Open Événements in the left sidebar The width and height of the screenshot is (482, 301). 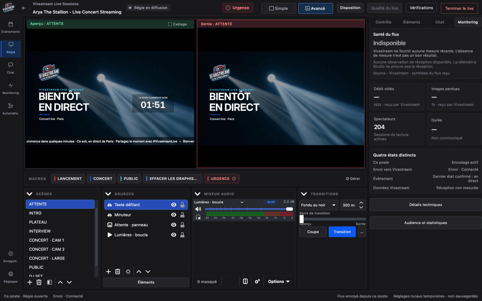11,27
